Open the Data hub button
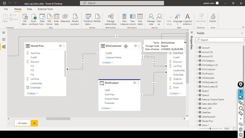This screenshot has height=138, width=245. point(42,20)
